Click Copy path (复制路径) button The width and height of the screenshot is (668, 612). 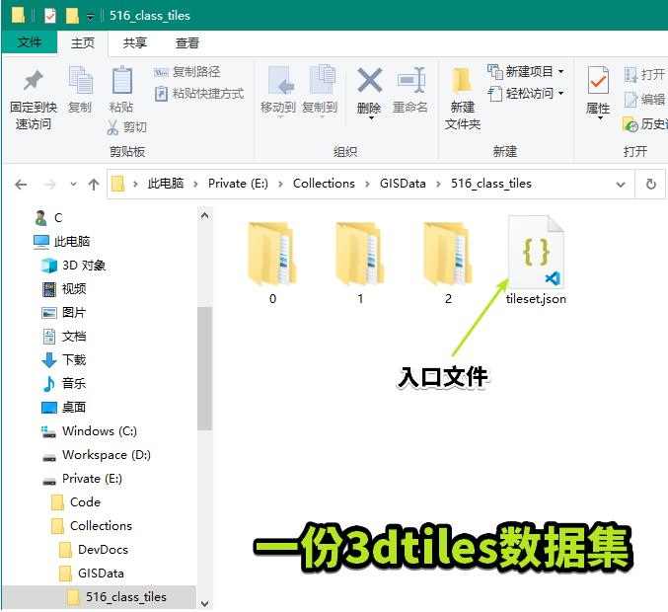(187, 72)
